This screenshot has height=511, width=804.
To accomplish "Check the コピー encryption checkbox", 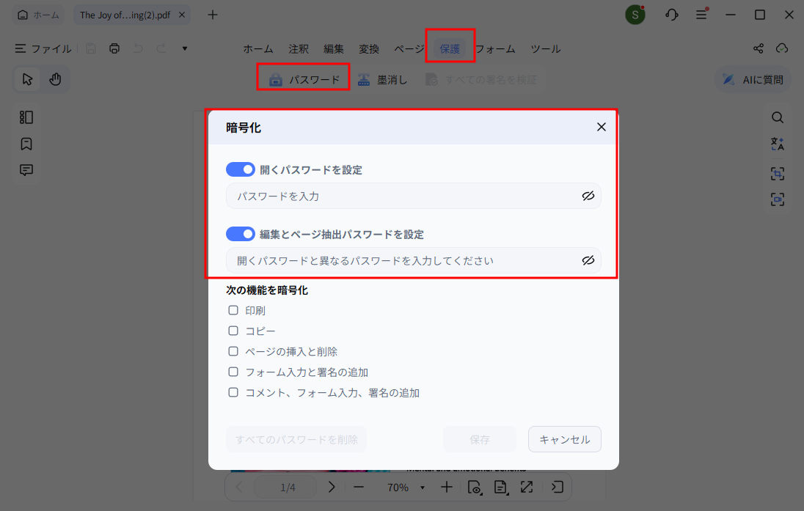I will 233,331.
